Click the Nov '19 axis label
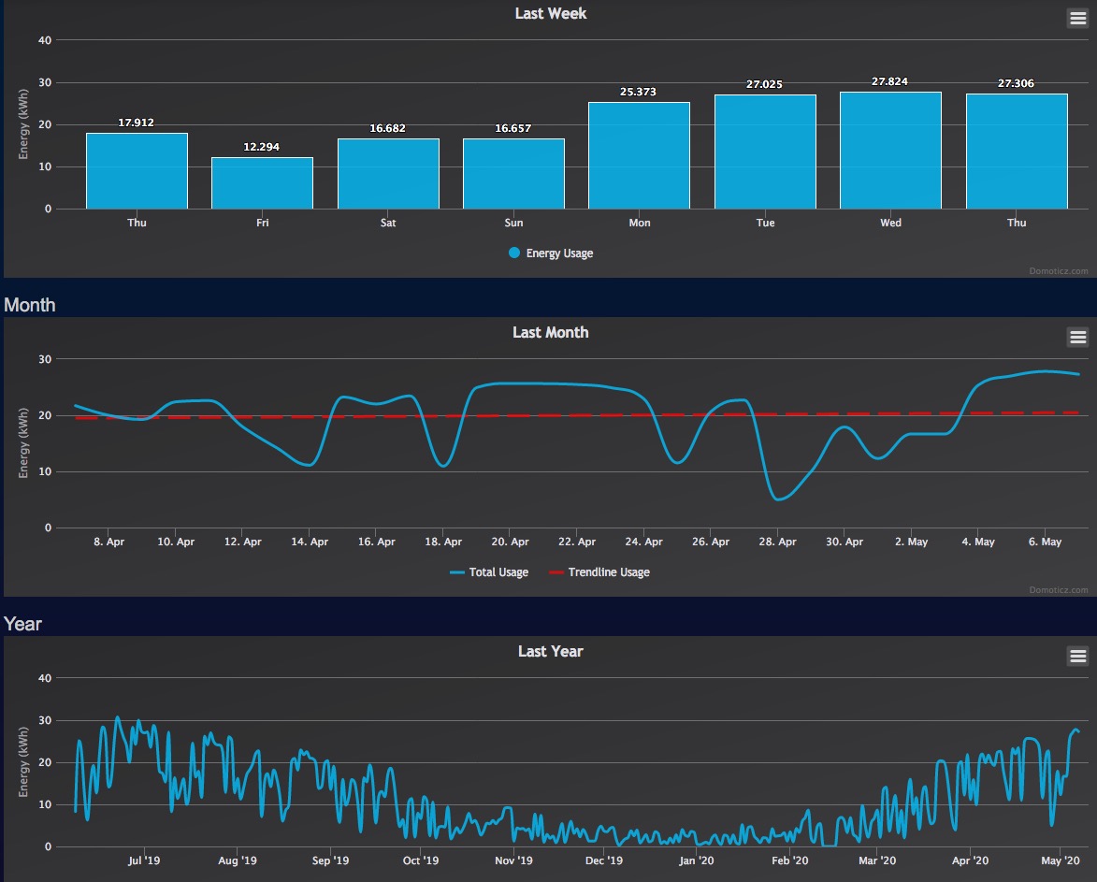Viewport: 1097px width, 882px height. [x=513, y=860]
